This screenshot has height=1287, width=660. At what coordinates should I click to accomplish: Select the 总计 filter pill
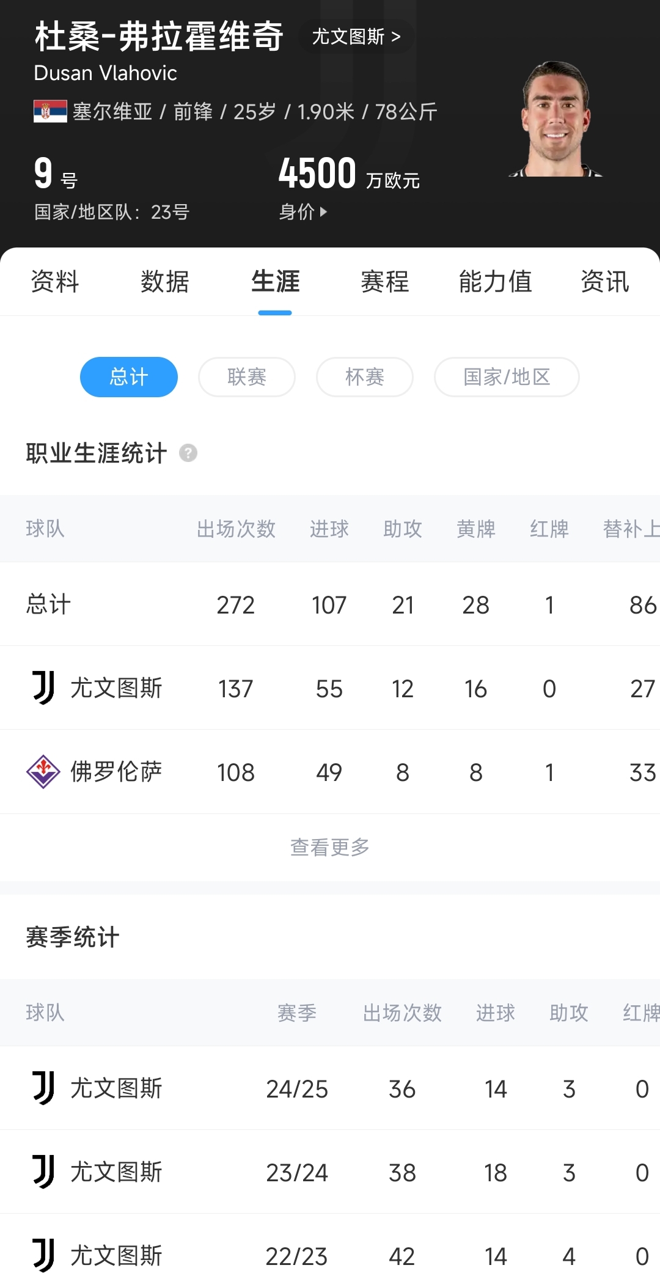tap(129, 377)
